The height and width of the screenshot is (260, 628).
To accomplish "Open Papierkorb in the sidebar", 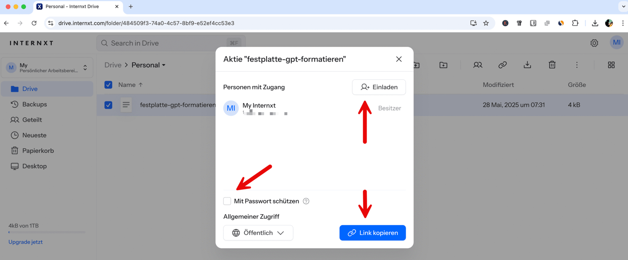I will click(x=47, y=151).
